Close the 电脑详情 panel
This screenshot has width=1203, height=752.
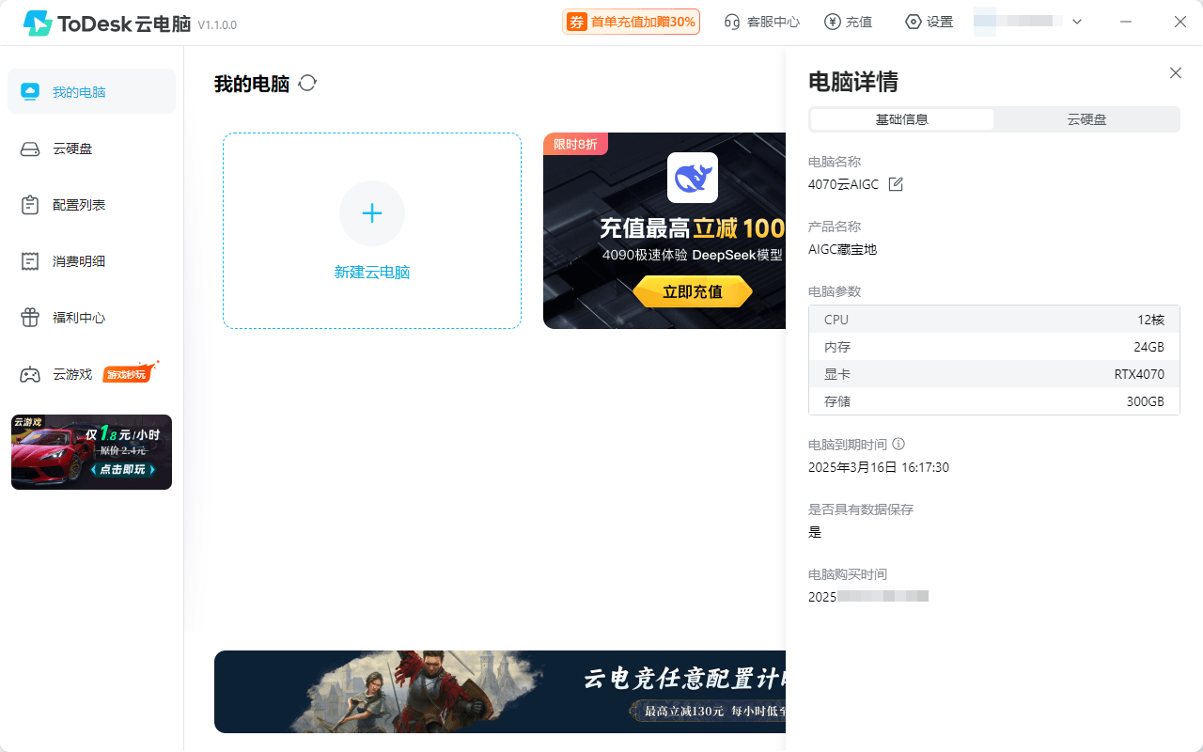(x=1176, y=72)
